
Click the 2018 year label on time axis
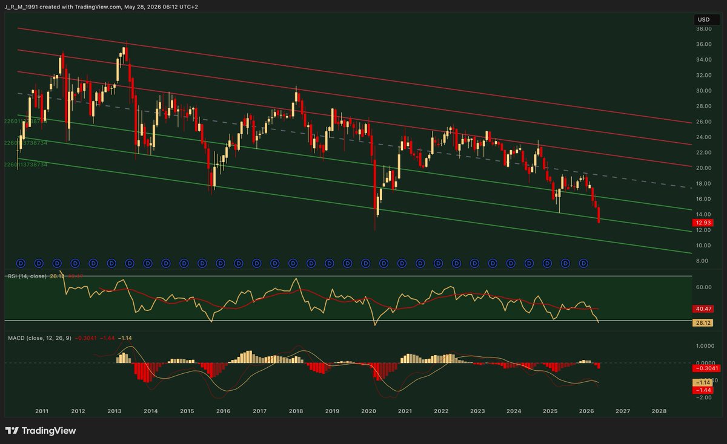(x=296, y=411)
